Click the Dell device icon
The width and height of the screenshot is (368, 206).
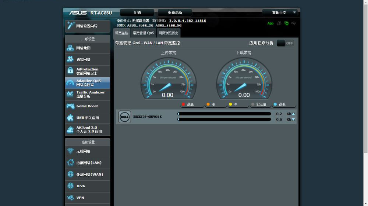[x=124, y=117]
